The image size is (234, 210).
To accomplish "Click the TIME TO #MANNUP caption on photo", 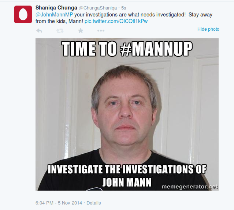I will pos(127,49).
